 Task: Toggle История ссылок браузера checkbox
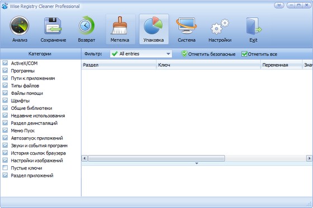tap(5, 153)
